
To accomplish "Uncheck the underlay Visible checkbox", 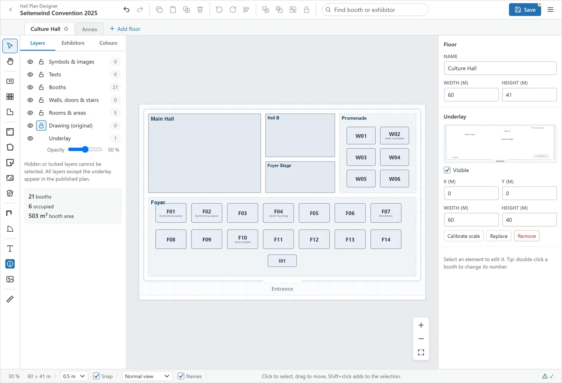I will pos(447,170).
